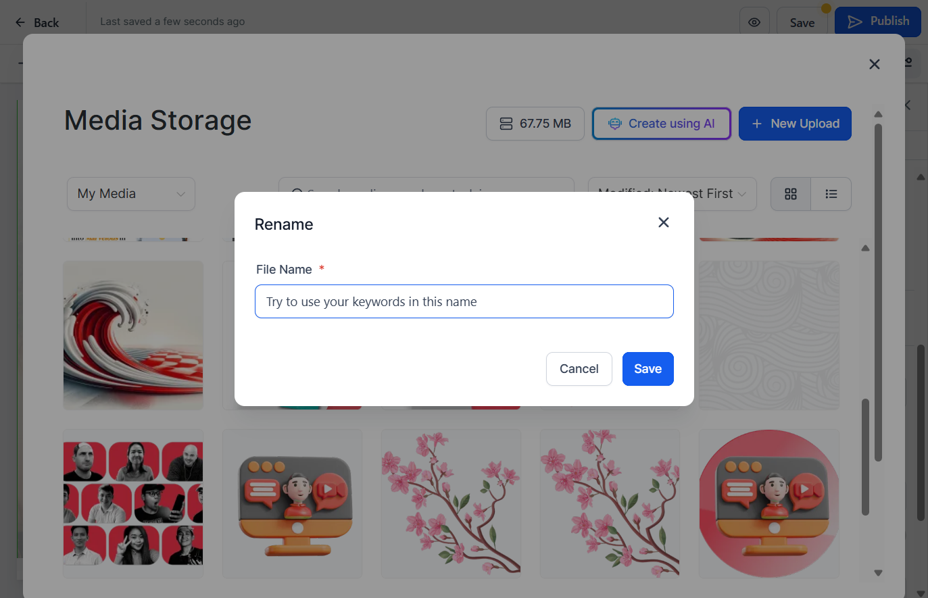
Task: Expand the My Media dropdown
Action: coord(131,194)
